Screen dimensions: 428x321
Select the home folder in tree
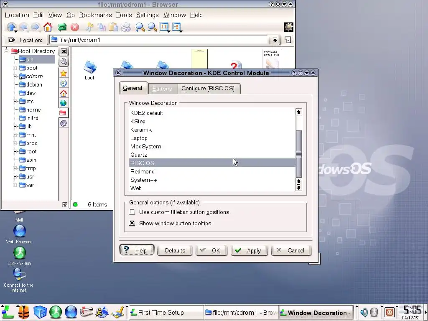(x=33, y=110)
